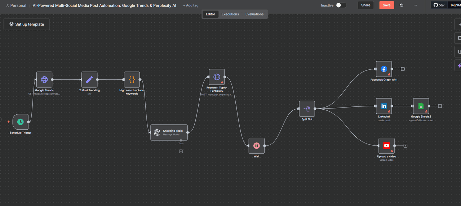Open the 2 Most Trending edit node
This screenshot has height=206, width=461.
coord(89,79)
